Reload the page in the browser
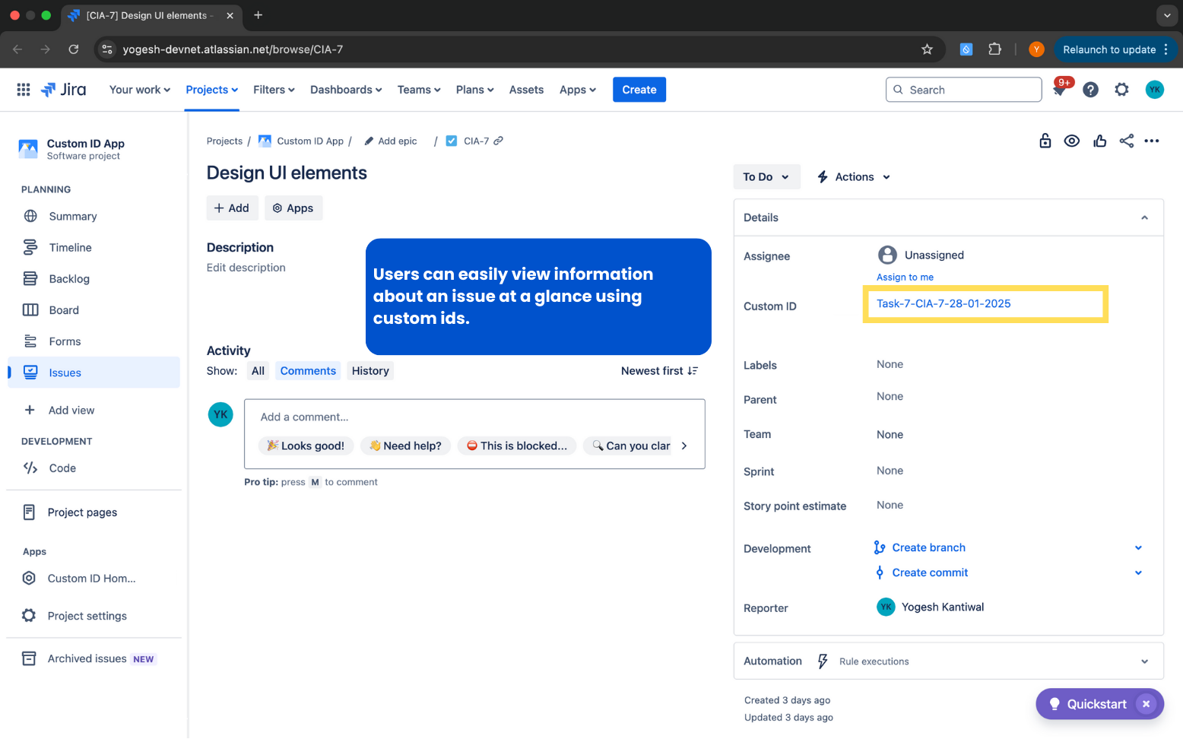This screenshot has width=1183, height=739. [x=74, y=49]
